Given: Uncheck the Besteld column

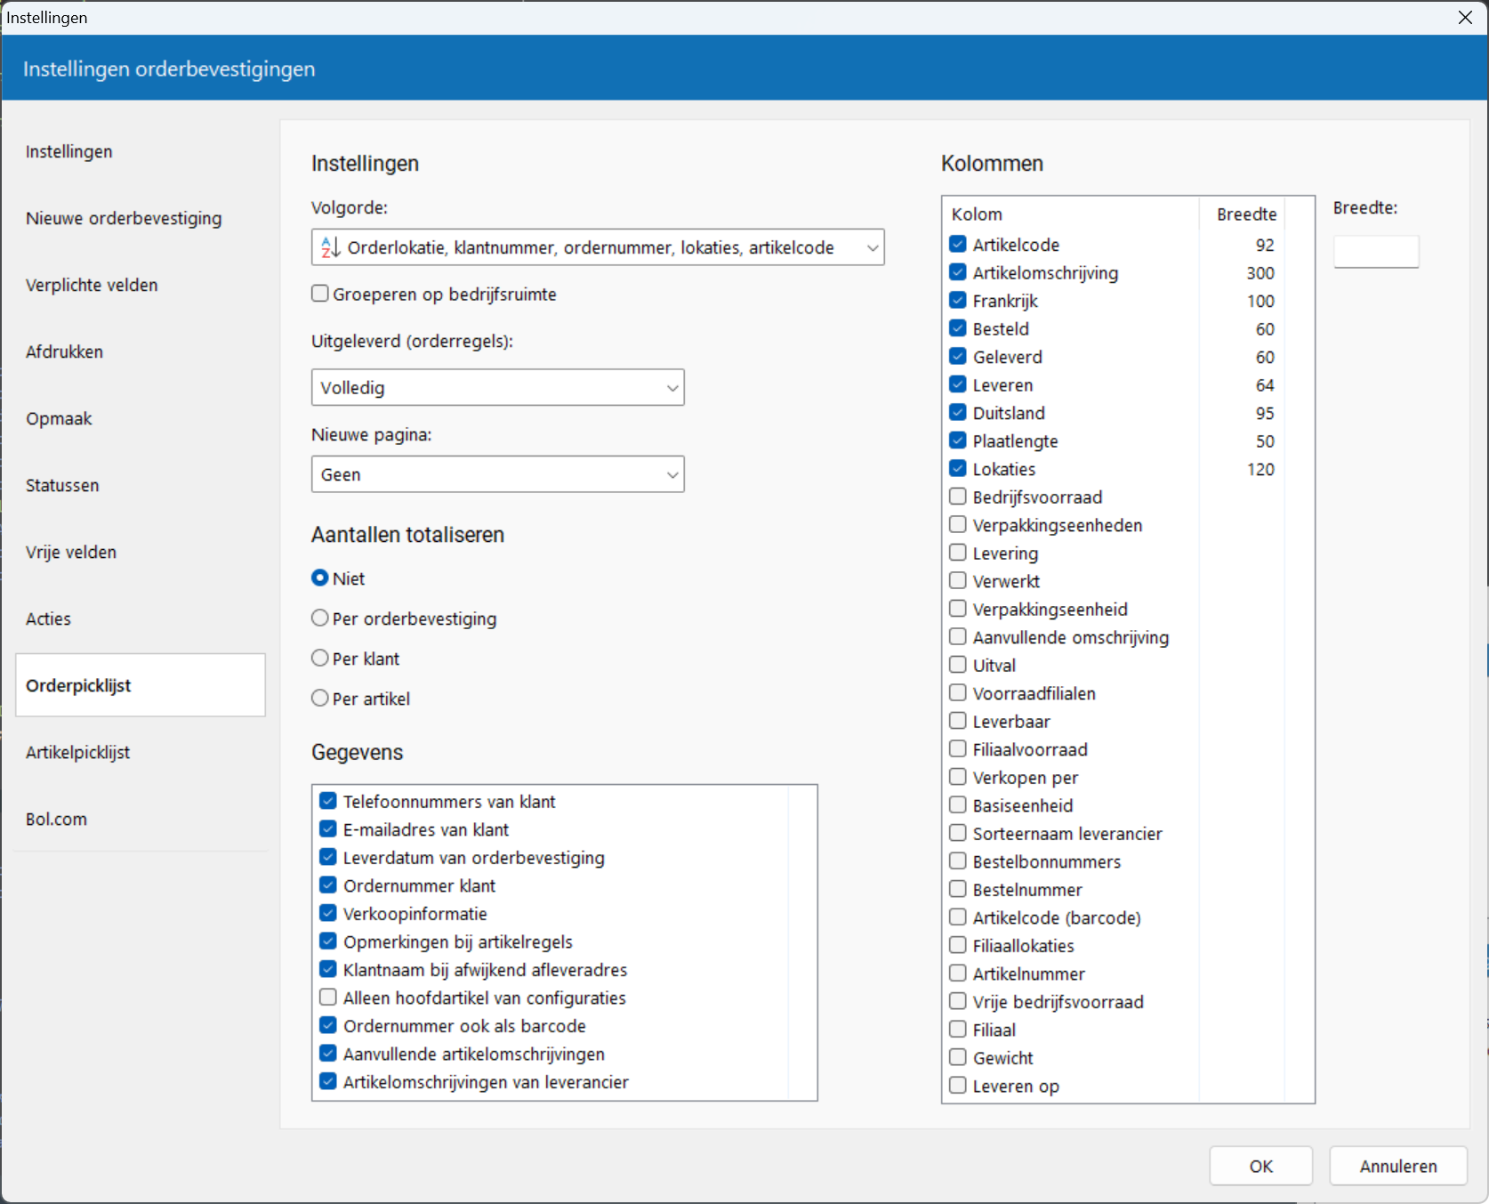Looking at the screenshot, I should [x=958, y=328].
